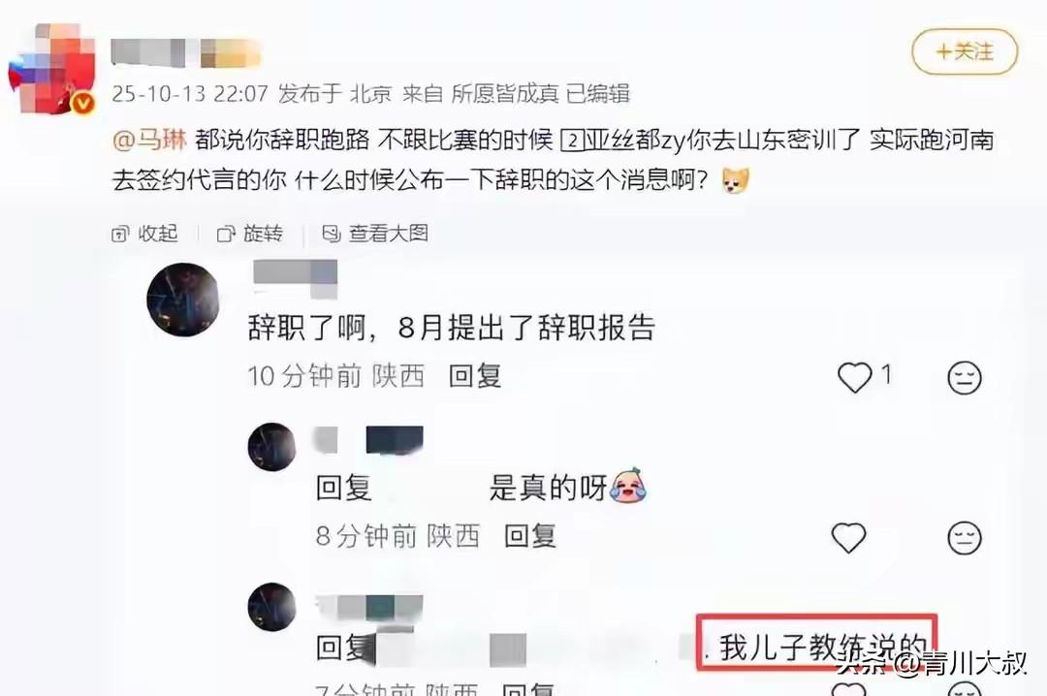View profile avatar on 是真的呀 reply
Viewport: 1047px width, 696px height.
coord(271,446)
